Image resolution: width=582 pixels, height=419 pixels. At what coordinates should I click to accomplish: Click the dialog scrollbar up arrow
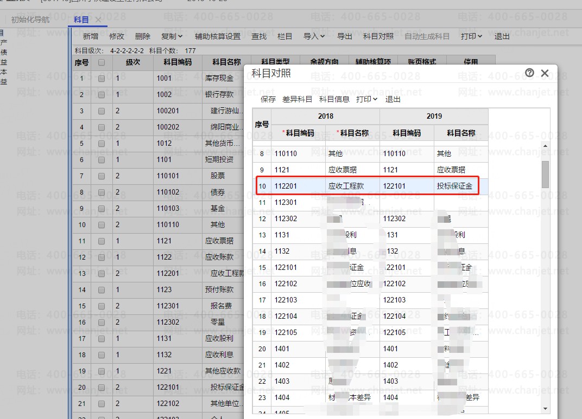(x=545, y=146)
